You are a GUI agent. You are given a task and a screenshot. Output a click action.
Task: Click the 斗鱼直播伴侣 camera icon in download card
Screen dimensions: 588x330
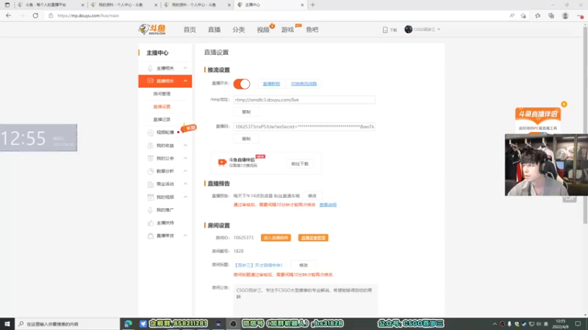point(222,162)
